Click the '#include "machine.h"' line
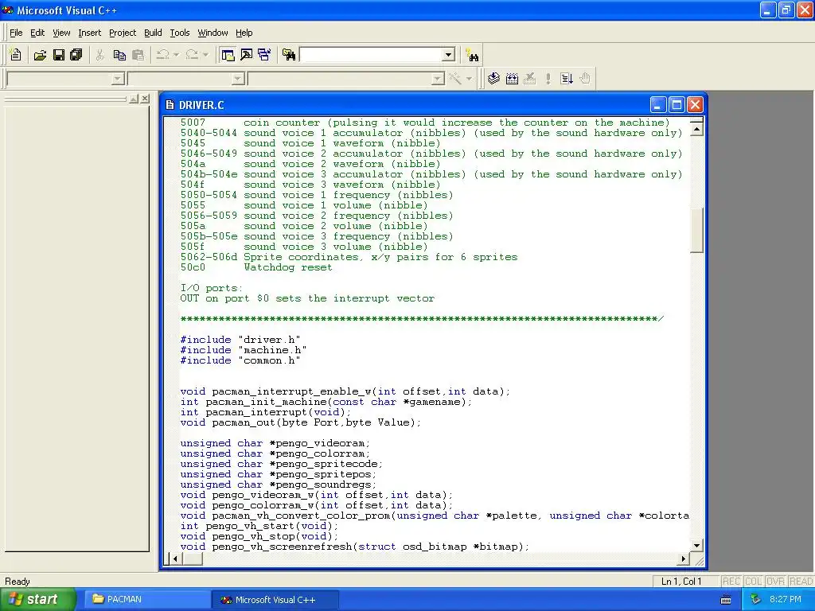 pyautogui.click(x=244, y=350)
